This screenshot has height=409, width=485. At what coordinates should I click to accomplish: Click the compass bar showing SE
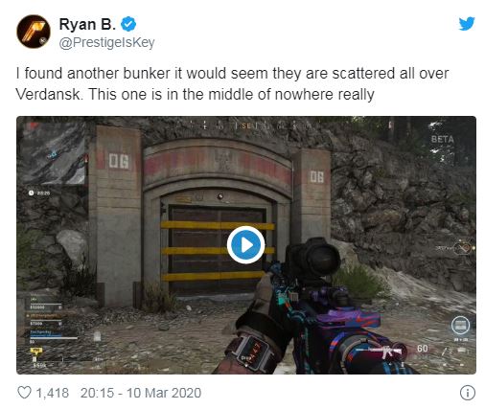tap(248, 125)
